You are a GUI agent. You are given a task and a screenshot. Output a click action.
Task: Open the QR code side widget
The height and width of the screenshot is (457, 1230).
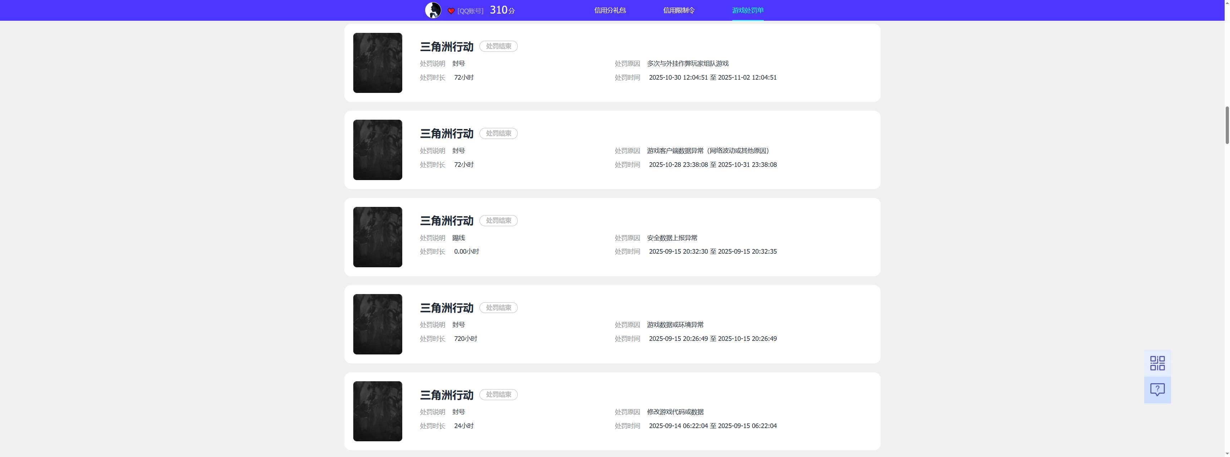1157,363
